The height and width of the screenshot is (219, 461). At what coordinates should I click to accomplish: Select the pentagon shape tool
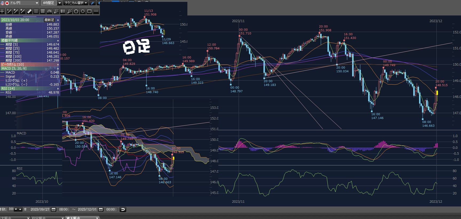[76, 11]
